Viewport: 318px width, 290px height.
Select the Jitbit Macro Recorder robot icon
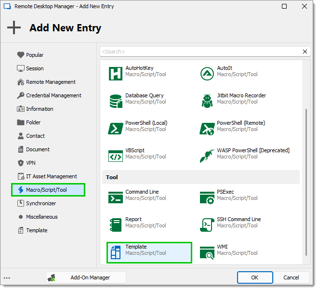pyautogui.click(x=207, y=101)
